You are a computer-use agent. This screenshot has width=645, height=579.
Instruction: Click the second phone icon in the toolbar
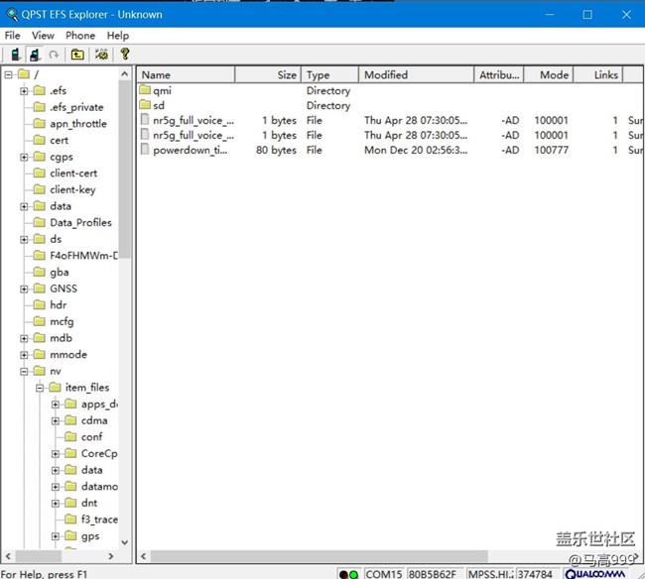click(x=35, y=55)
